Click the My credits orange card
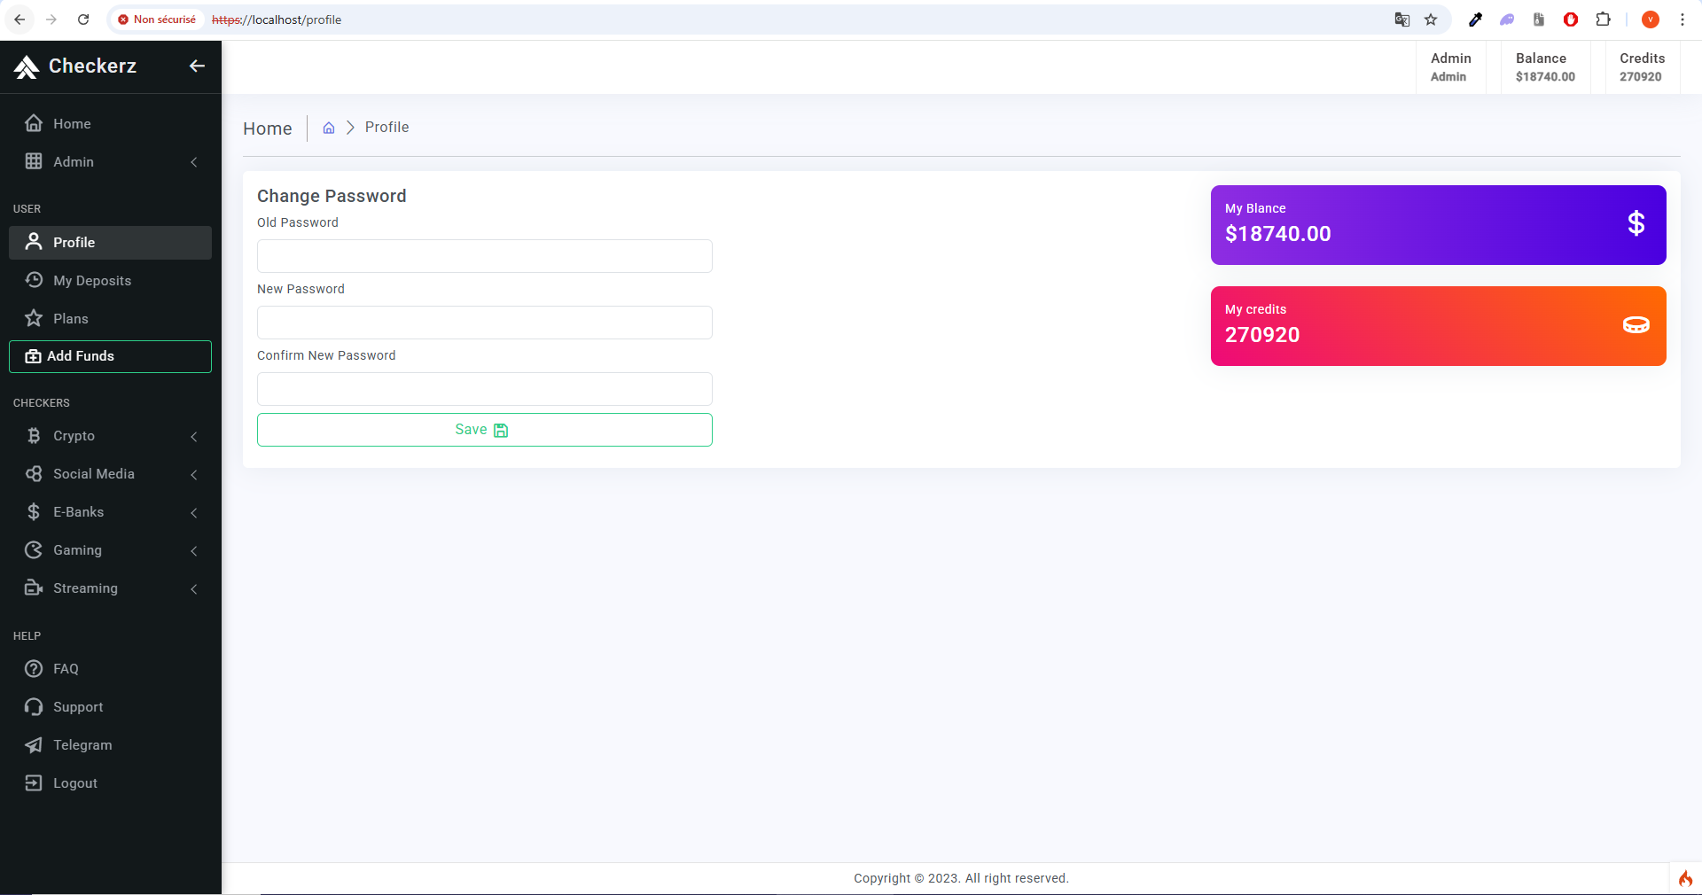This screenshot has width=1702, height=895. (1439, 326)
